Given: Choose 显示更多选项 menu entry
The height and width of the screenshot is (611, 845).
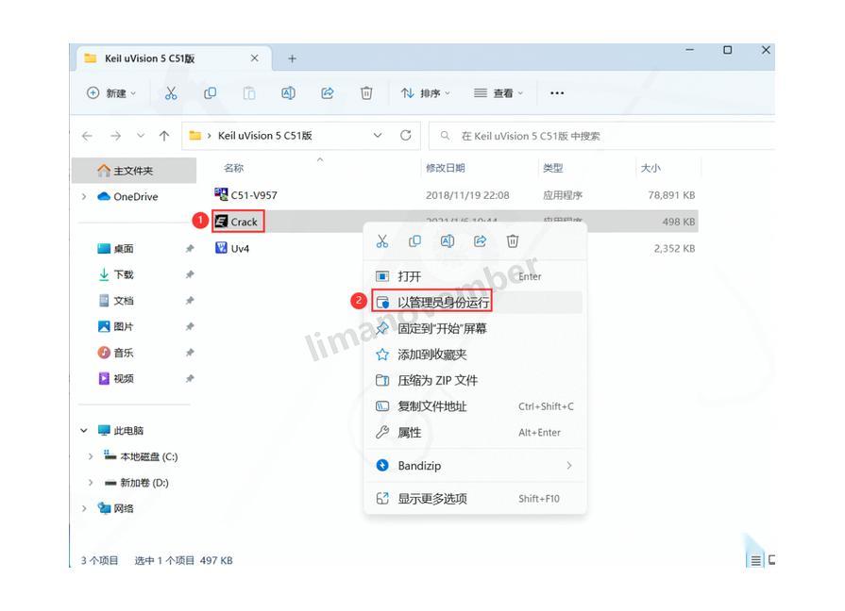Looking at the screenshot, I should tap(475, 499).
